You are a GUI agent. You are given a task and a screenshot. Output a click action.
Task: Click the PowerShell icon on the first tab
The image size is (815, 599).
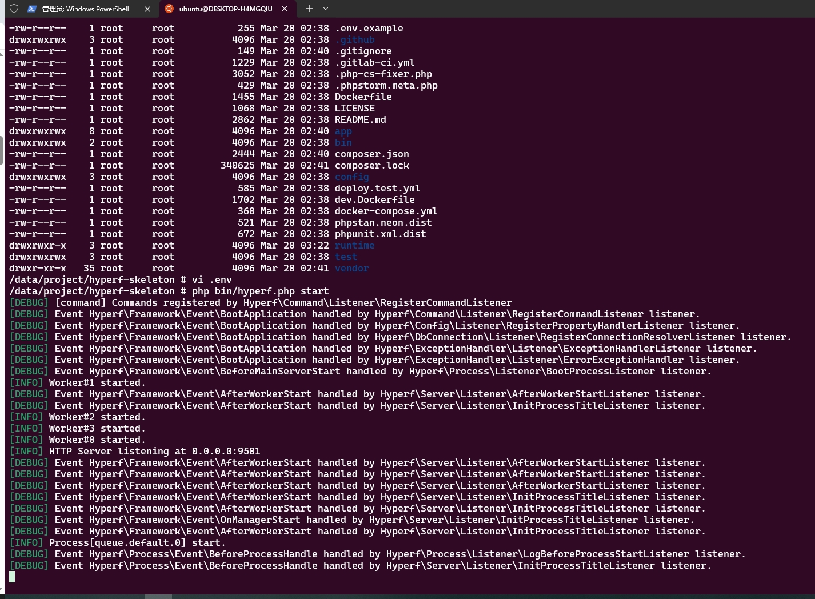pyautogui.click(x=32, y=9)
